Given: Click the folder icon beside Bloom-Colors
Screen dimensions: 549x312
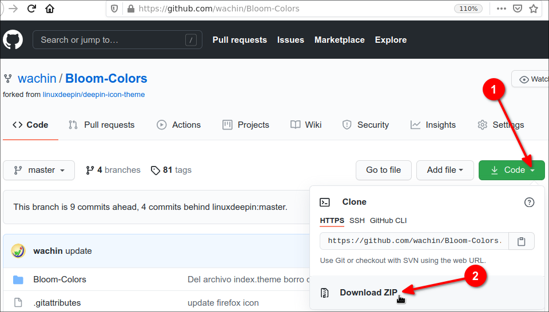Looking at the screenshot, I should [x=18, y=279].
